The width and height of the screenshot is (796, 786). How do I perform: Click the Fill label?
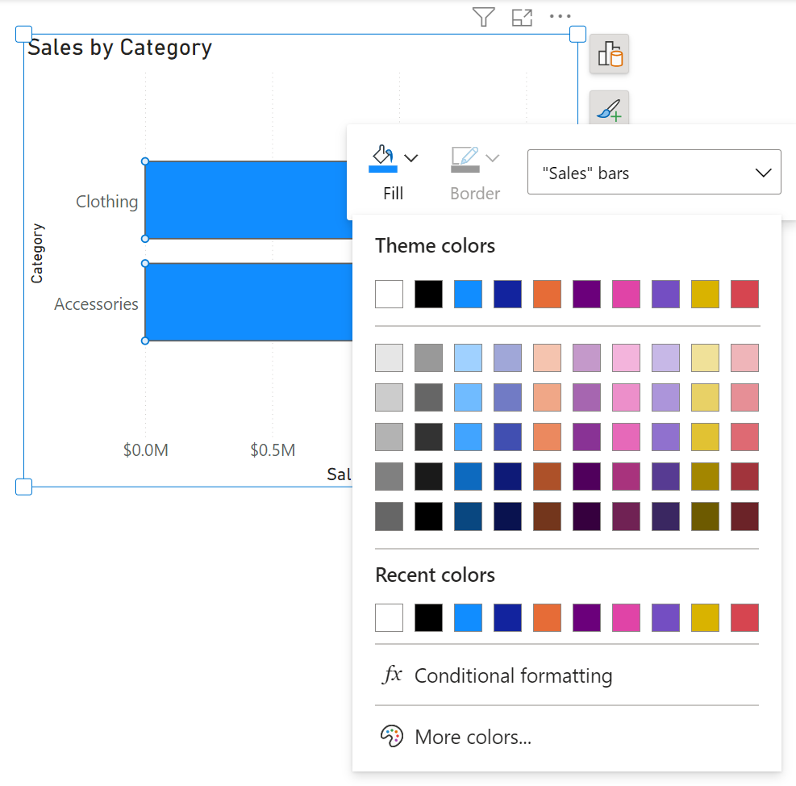point(394,194)
